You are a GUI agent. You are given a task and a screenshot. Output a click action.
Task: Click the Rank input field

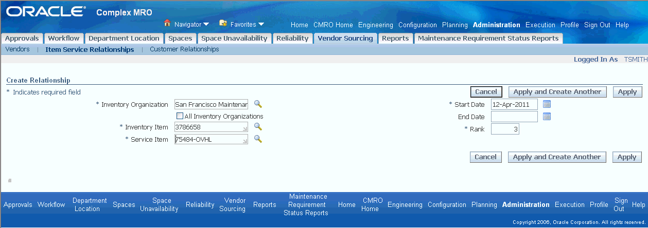tap(505, 129)
